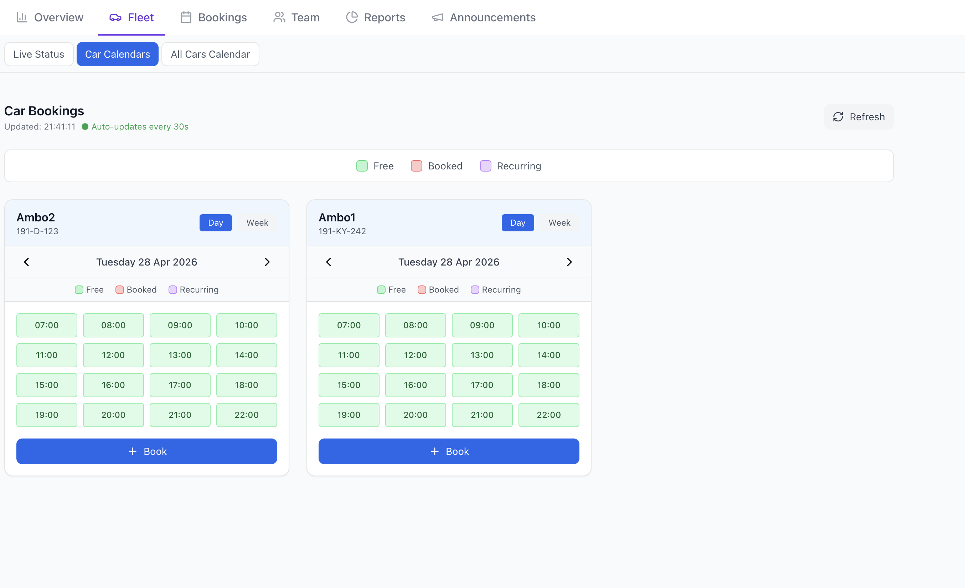Click the 'Updated: 21:41:11' timestamp
This screenshot has width=965, height=588.
click(x=40, y=127)
